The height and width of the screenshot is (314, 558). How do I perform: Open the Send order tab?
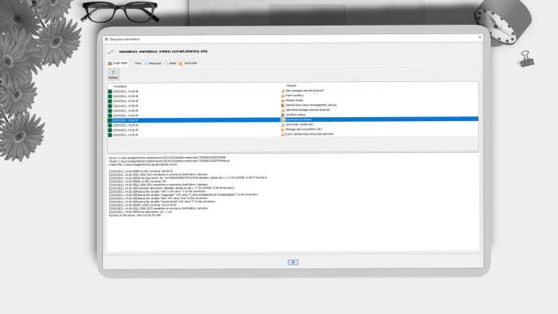tap(188, 63)
